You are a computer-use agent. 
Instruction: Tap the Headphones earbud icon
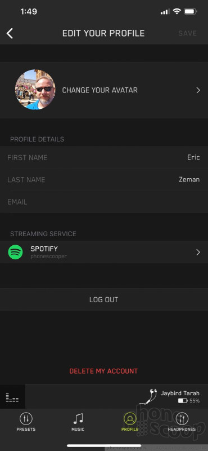point(182,419)
